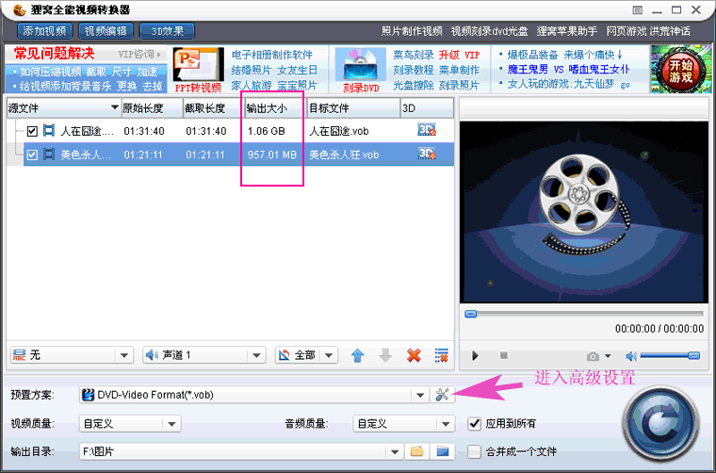Open 电子相册制作软件 link
This screenshot has width=716, height=473.
point(271,55)
